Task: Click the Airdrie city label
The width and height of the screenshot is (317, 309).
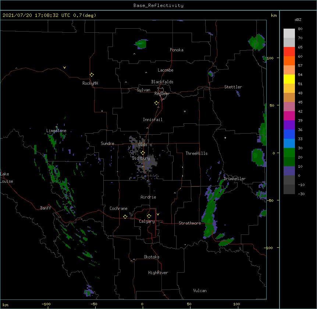Action: click(x=148, y=197)
